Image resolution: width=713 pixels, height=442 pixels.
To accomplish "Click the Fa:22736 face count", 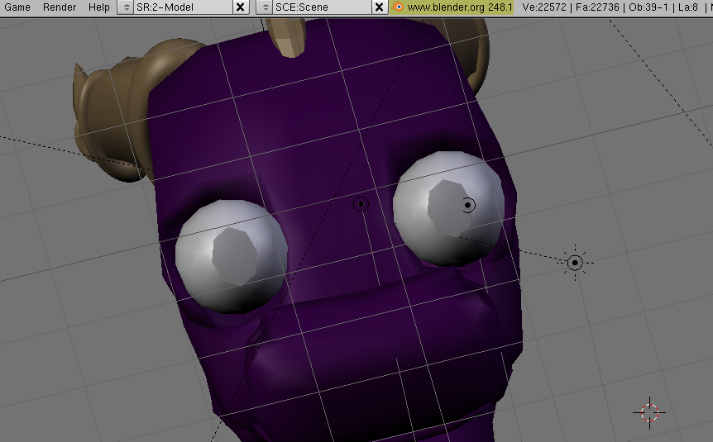I will (x=597, y=7).
